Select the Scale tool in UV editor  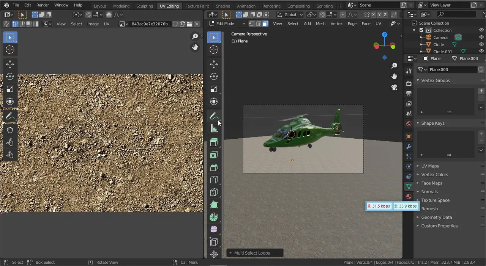[10, 89]
